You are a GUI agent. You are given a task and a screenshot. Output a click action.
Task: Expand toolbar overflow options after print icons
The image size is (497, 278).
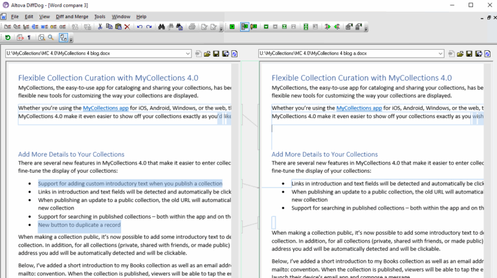(221, 28)
